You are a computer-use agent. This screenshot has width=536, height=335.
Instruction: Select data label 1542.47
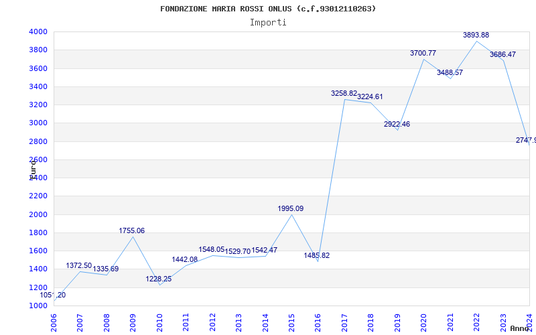265,250
